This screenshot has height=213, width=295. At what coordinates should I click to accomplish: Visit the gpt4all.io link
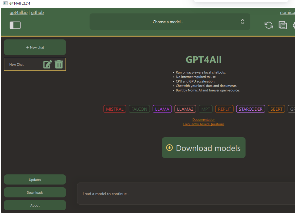click(19, 13)
